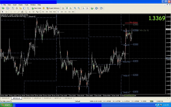This screenshot has height=107, width=171.
Task: Open the Help menu
Action: [39, 5]
